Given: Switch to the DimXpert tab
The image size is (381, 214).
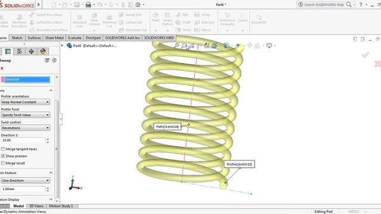Looking at the screenshot, I should 93,38.
